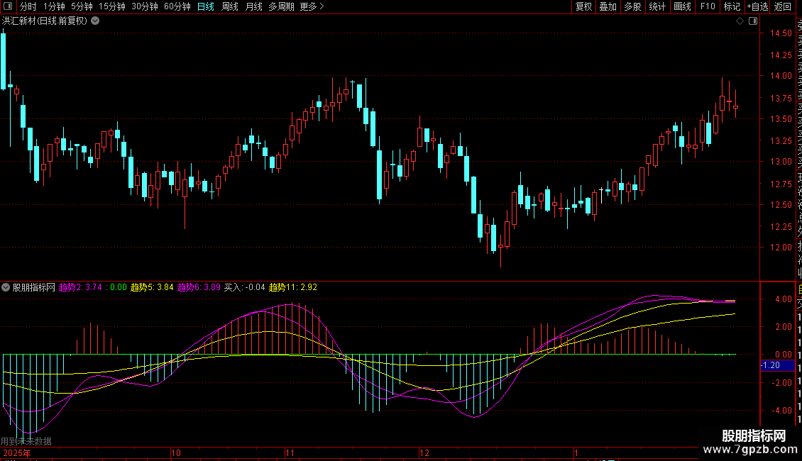Image resolution: width=802 pixels, height=461 pixels.
Task: Select the 15分钟 period
Action: (x=111, y=6)
